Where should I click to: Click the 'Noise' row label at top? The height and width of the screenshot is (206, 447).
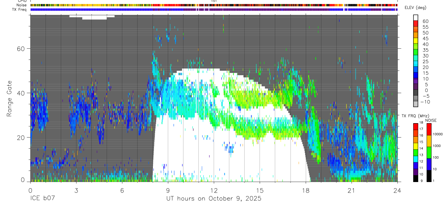(21, 5)
